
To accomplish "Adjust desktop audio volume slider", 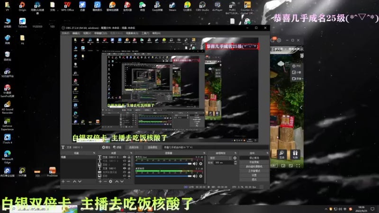I will click(163, 176).
